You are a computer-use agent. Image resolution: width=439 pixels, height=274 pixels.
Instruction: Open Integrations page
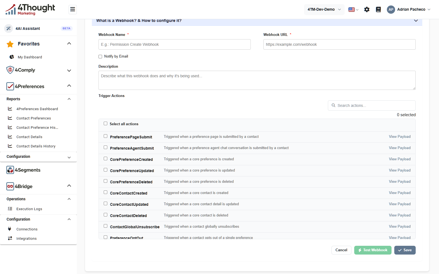point(26,239)
